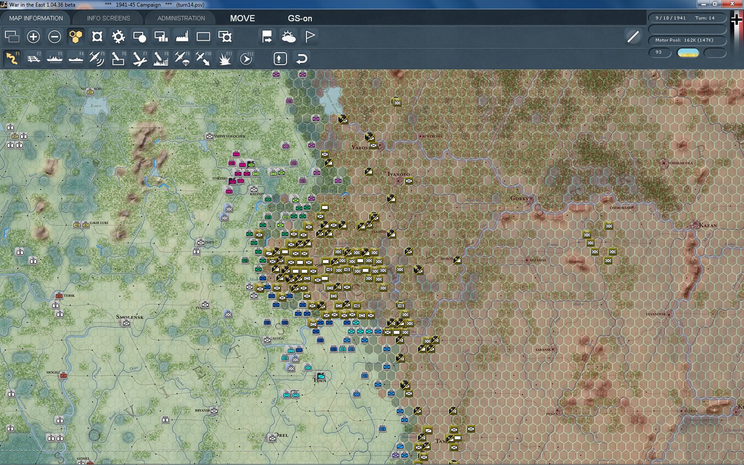Click the gear-shaped icon in the toolbar
The image size is (744, 465).
coord(118,36)
